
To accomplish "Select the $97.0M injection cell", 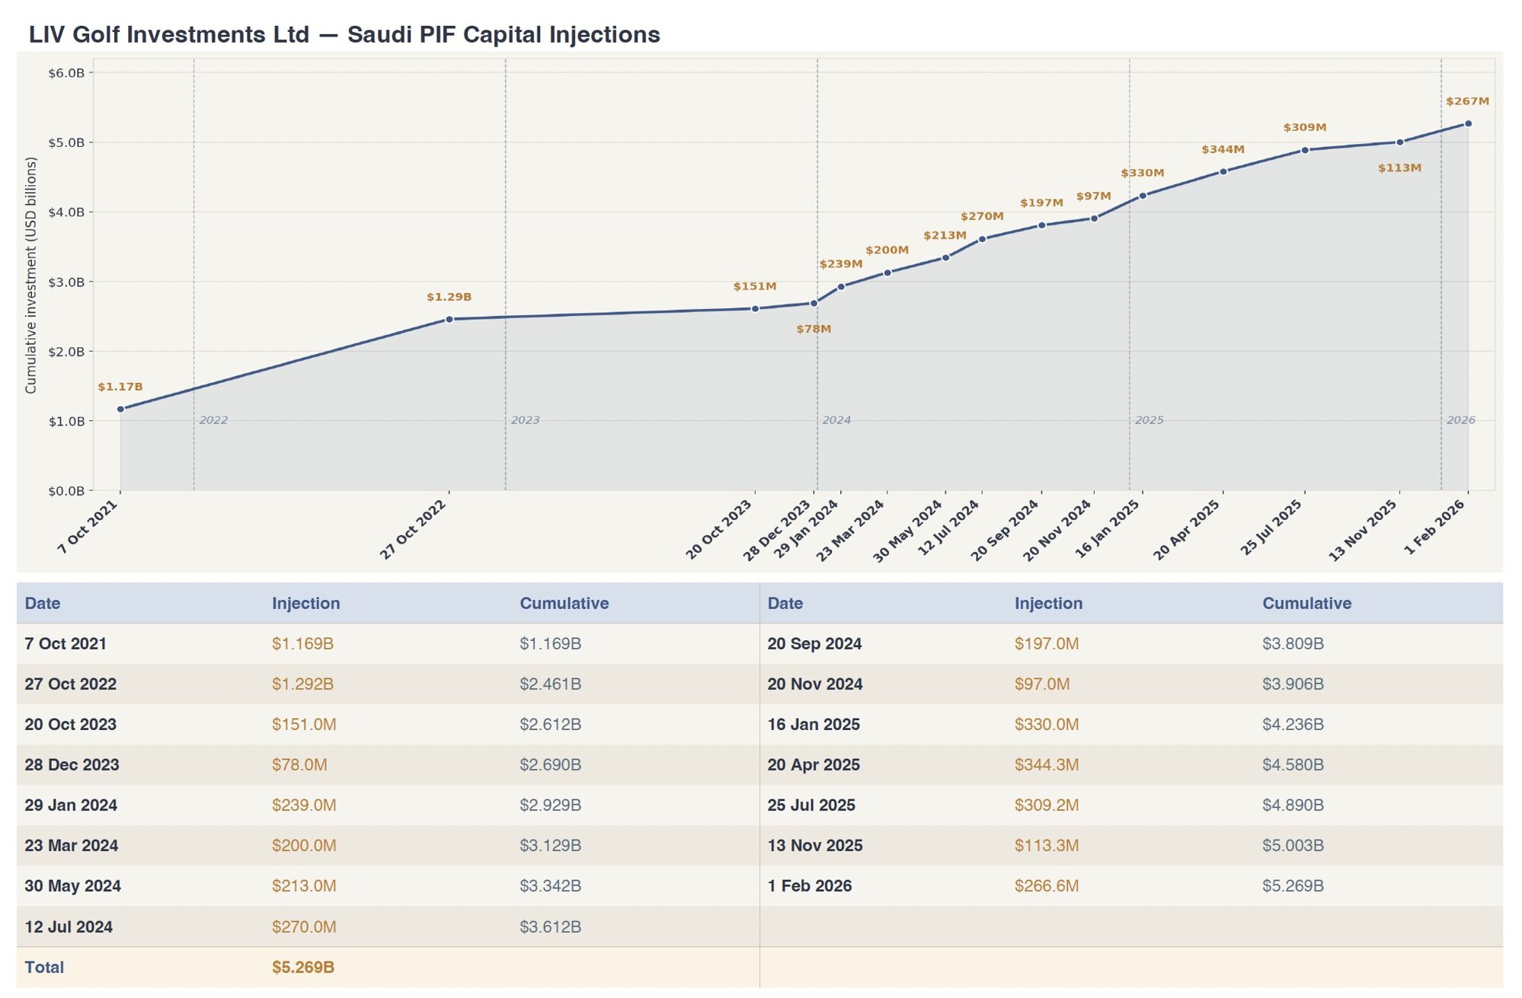I will point(1042,684).
